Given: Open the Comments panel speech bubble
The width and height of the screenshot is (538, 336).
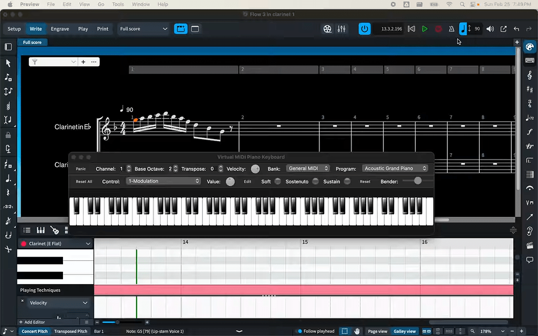Looking at the screenshot, I should pos(530,260).
